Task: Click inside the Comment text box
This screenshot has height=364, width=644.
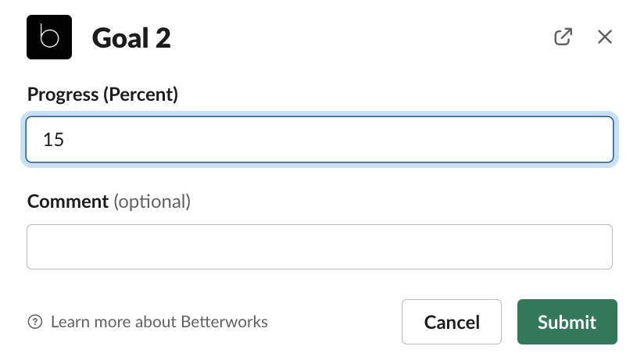Action: 320,247
